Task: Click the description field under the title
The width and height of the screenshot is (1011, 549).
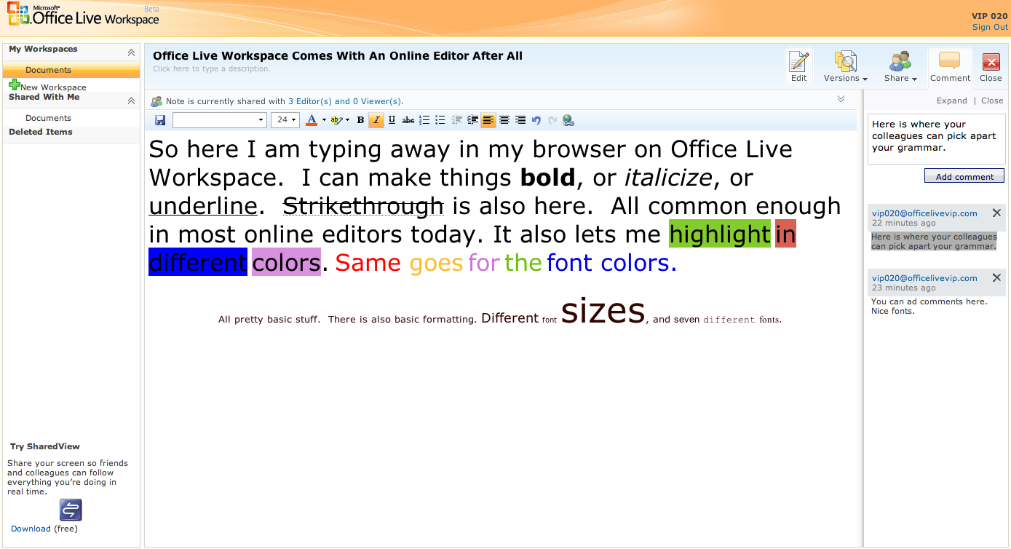Action: pyautogui.click(x=211, y=69)
